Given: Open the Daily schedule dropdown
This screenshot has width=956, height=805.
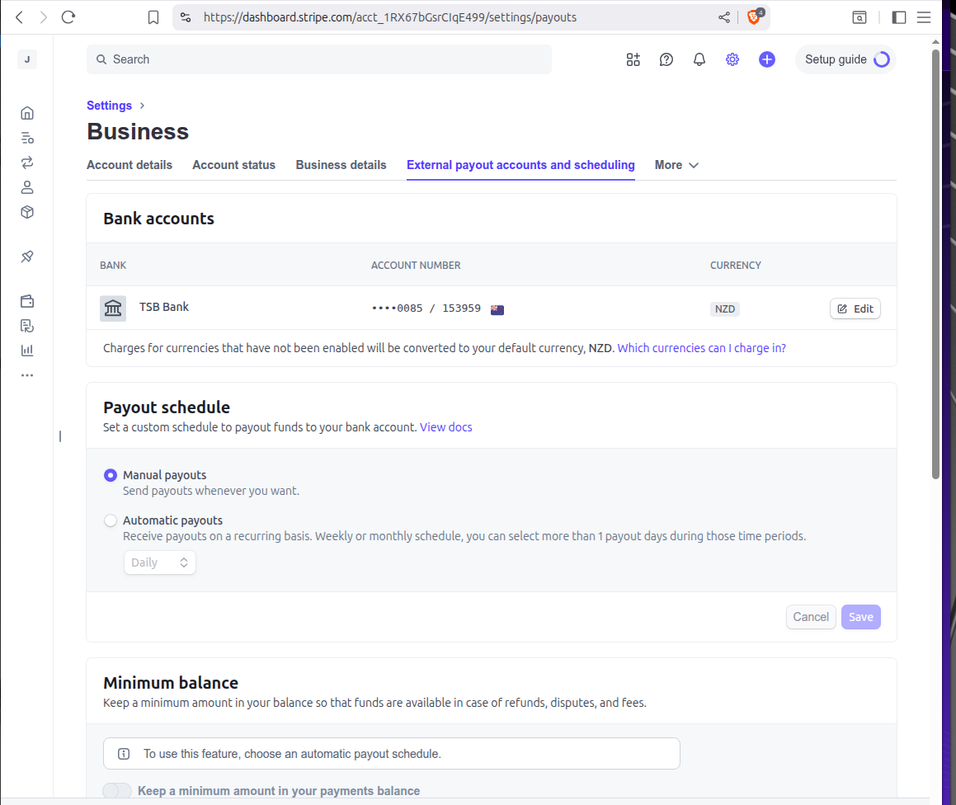Looking at the screenshot, I should pos(159,563).
